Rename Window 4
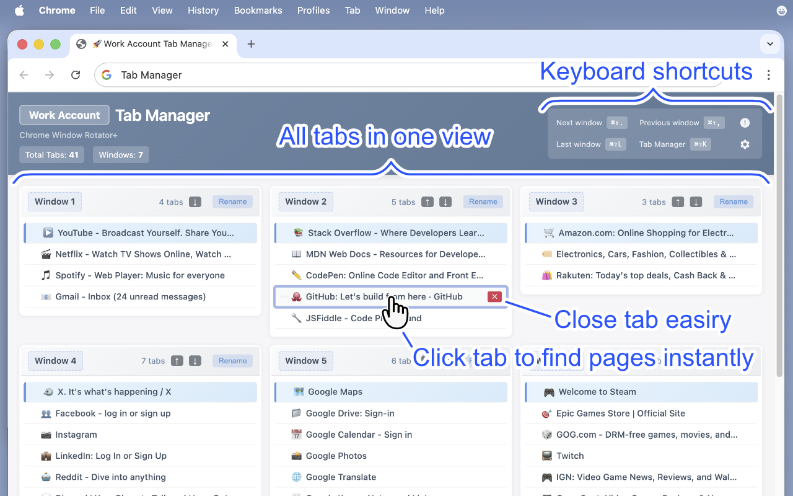Viewport: 793px width, 496px height. pos(233,361)
